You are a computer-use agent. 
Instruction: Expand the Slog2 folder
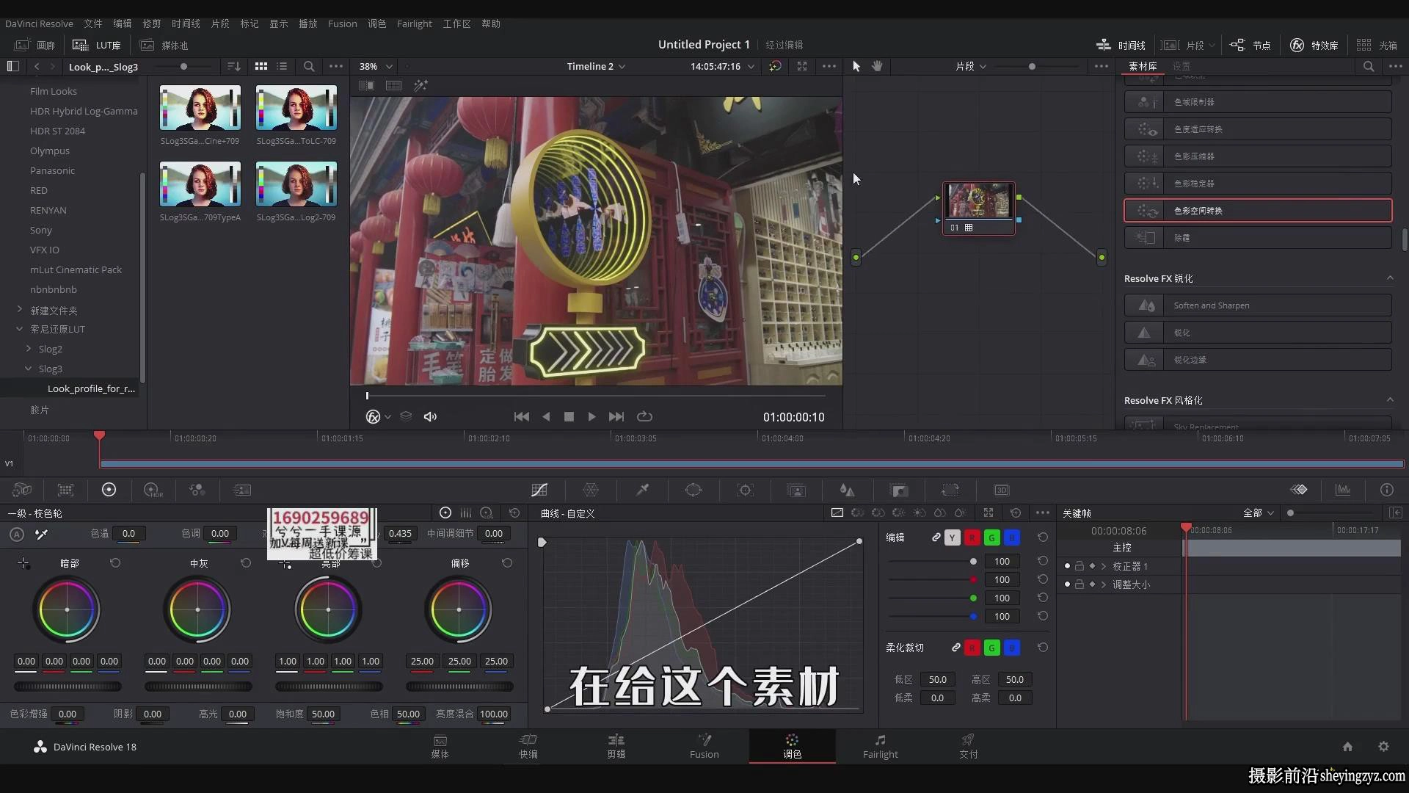click(29, 349)
